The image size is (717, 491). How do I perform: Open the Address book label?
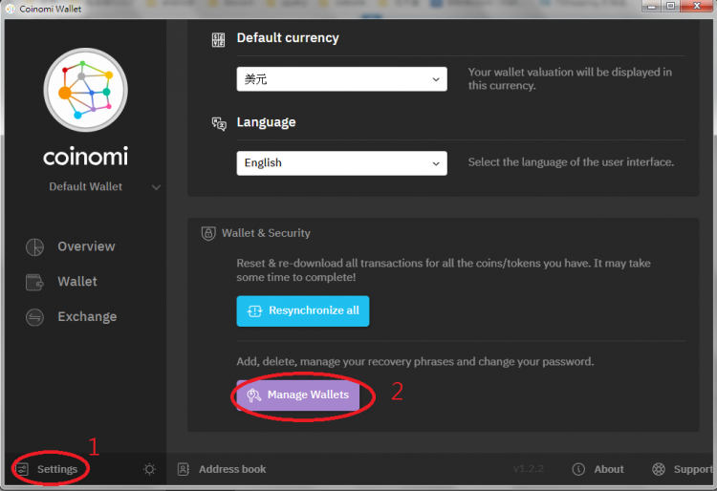click(x=232, y=469)
